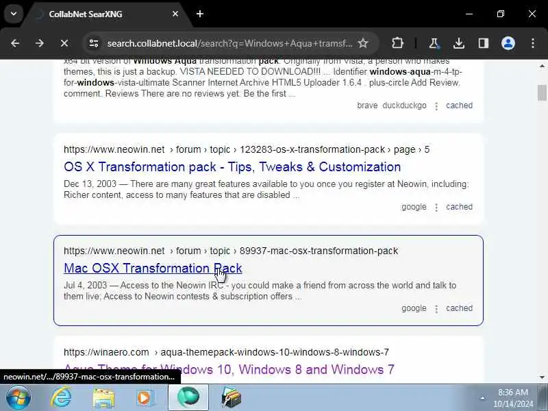Viewport: 548px width, 411px height.
Task: Open cached copy of OS X Transformation pack
Action: (459, 207)
